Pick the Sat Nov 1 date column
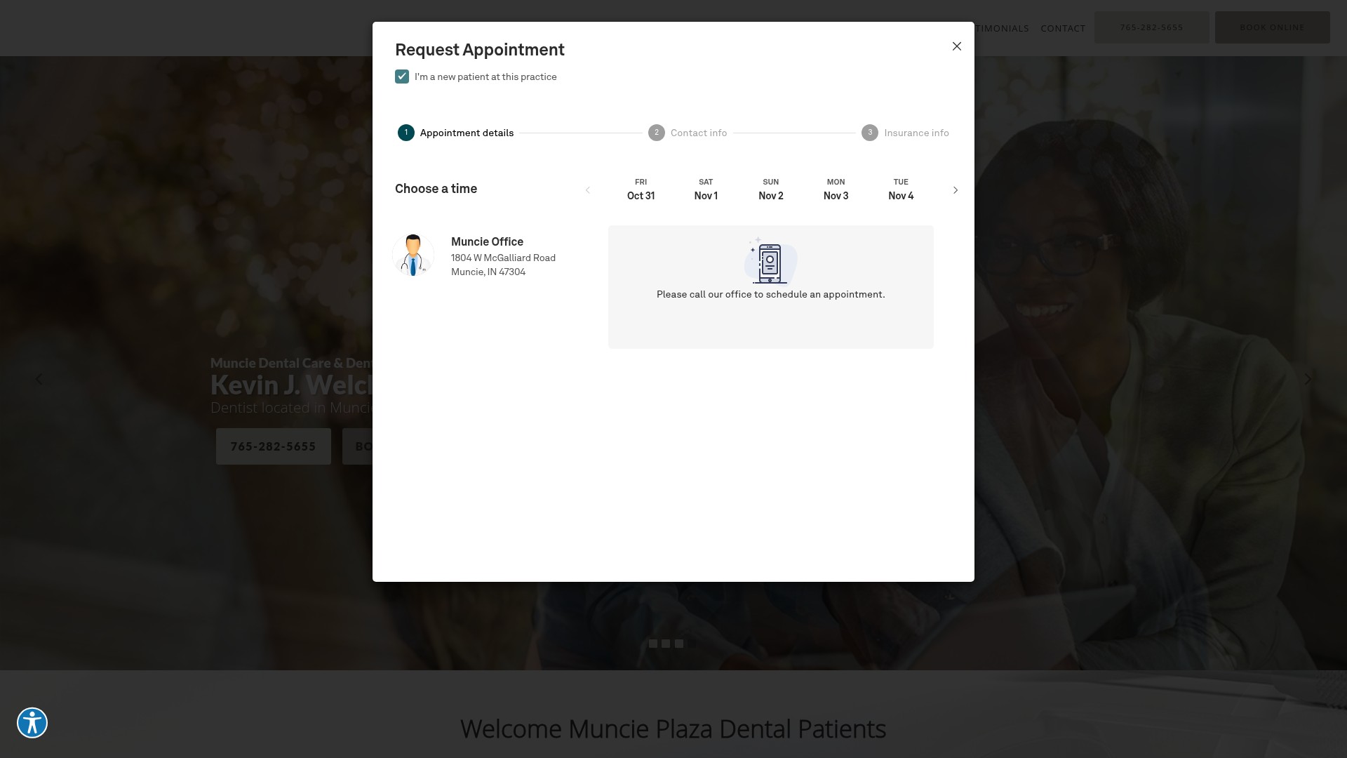The height and width of the screenshot is (758, 1347). coord(706,189)
